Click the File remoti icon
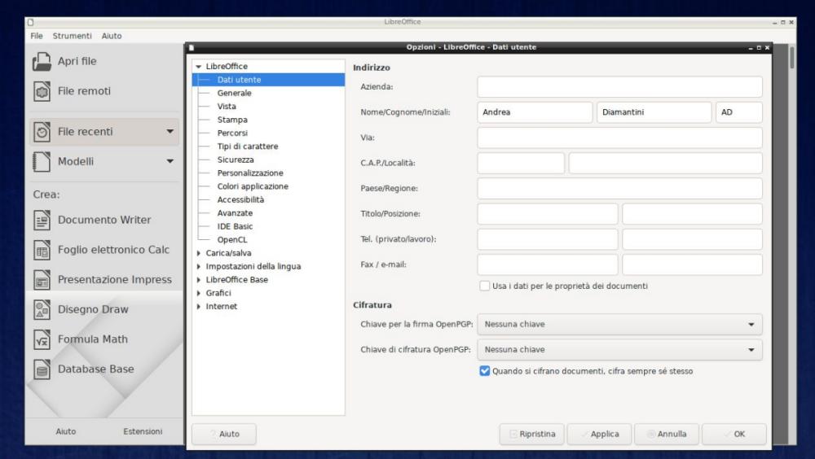This screenshot has height=459, width=815. click(42, 91)
